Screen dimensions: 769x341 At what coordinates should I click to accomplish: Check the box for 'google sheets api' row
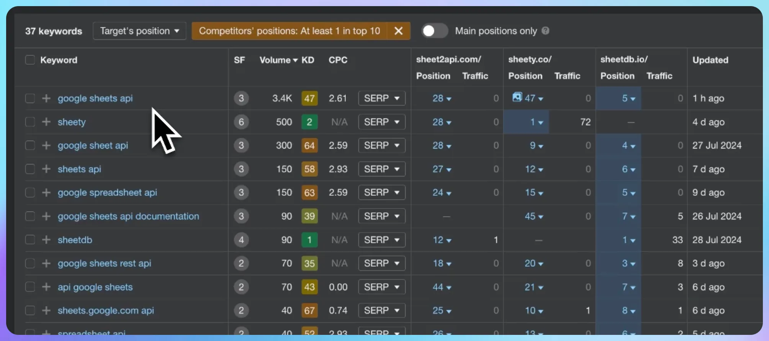30,98
